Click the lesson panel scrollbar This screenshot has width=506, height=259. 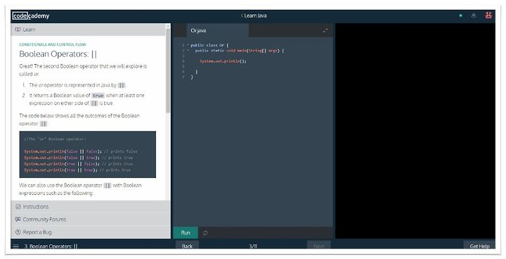(168, 70)
